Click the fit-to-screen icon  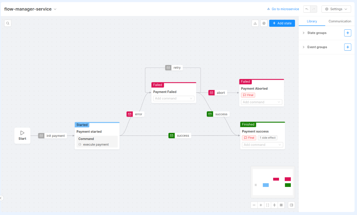267,205
